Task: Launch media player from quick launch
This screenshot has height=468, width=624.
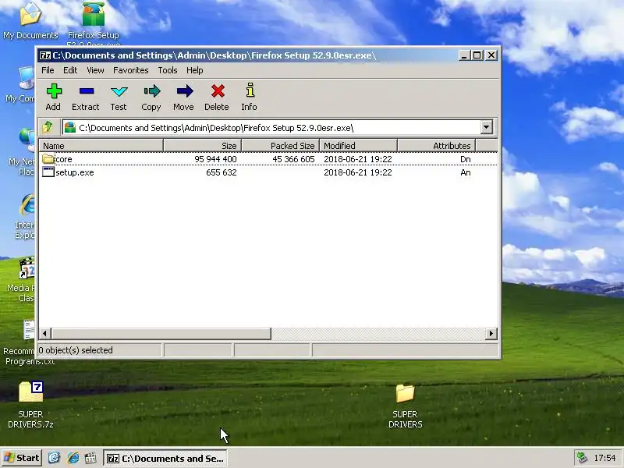Action: (90, 458)
